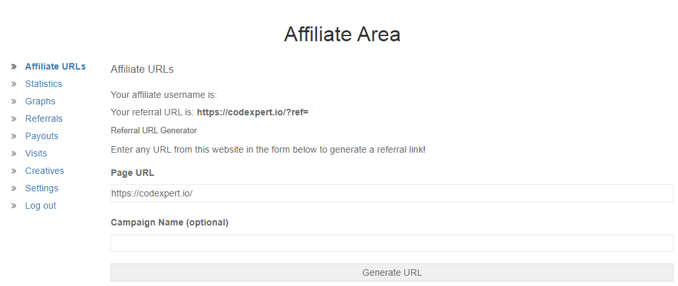Click the Generate URL button
The width and height of the screenshot is (678, 286).
click(392, 272)
